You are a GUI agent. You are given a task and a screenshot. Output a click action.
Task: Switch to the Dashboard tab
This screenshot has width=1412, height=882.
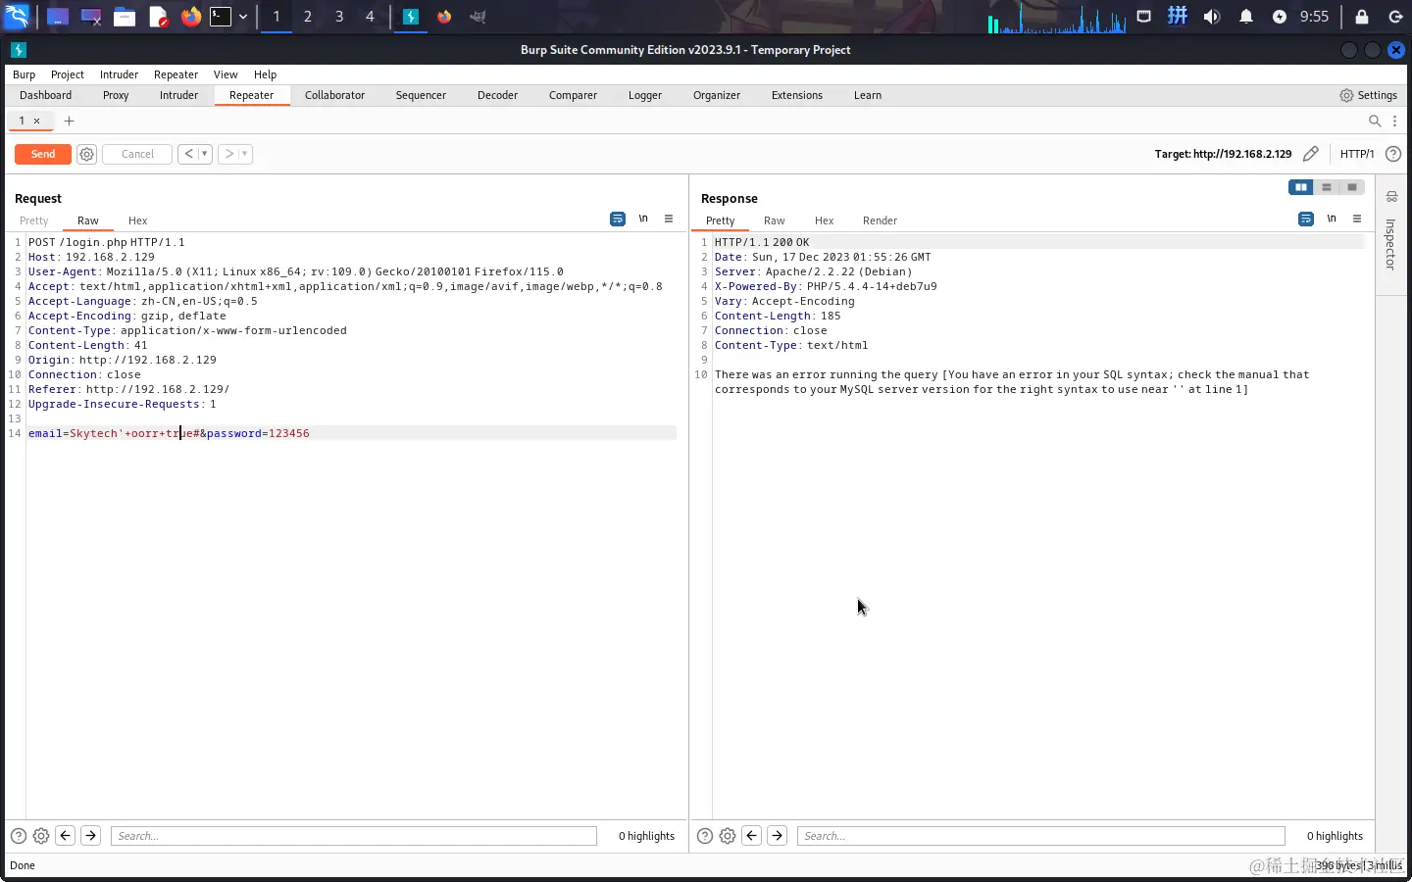coord(45,95)
